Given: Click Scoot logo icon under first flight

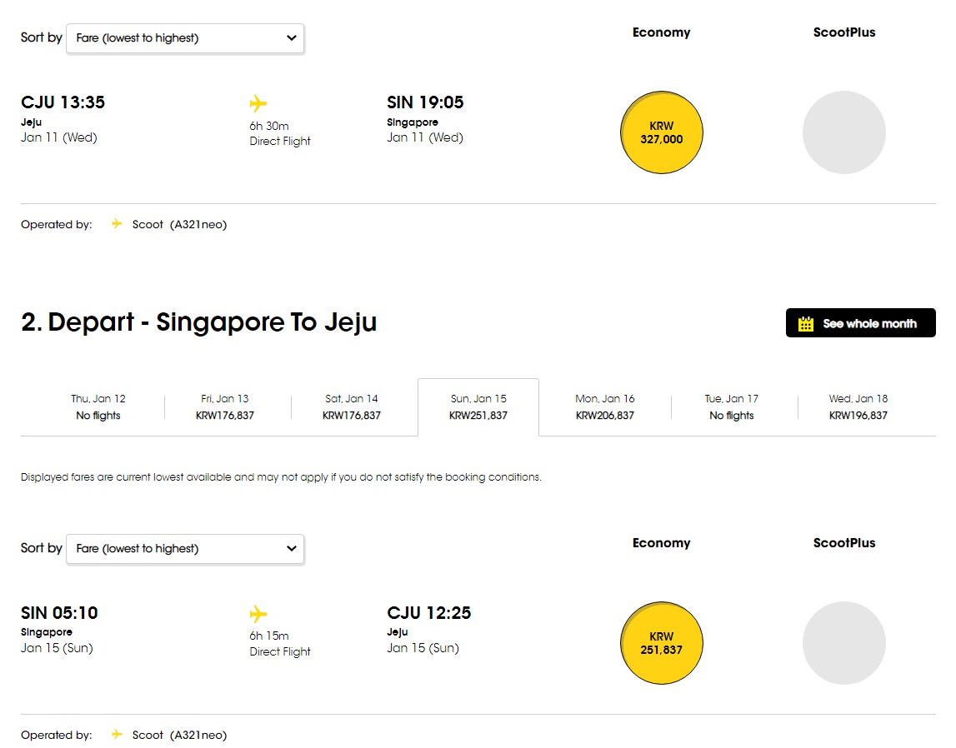Looking at the screenshot, I should tap(117, 224).
